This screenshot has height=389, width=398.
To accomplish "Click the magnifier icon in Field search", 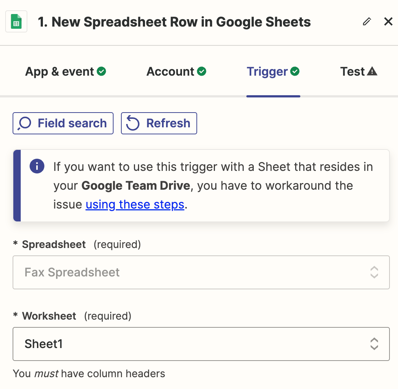I will click(x=24, y=123).
